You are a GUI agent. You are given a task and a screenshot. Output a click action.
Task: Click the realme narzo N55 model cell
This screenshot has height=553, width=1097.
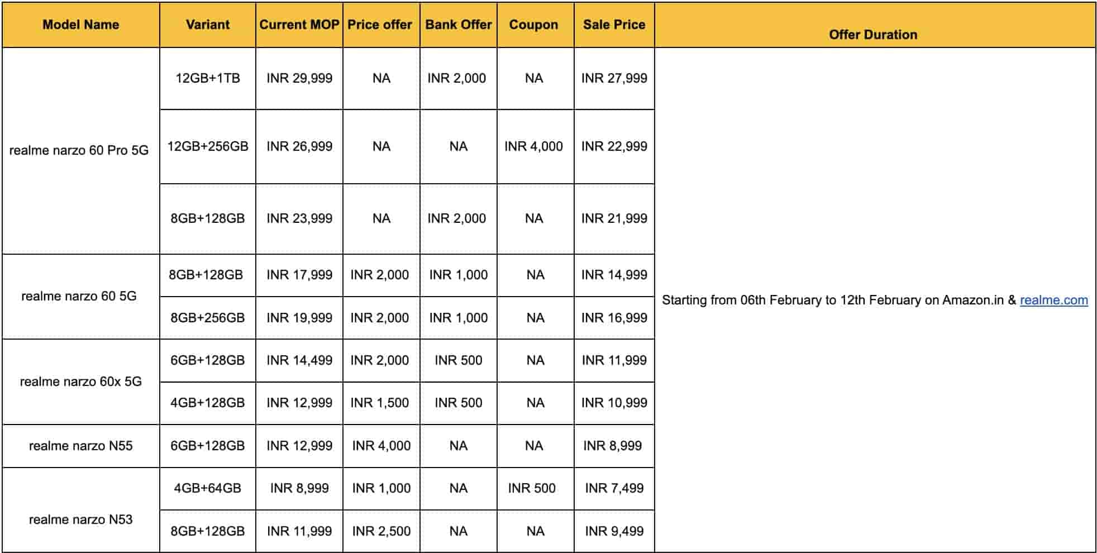tap(81, 446)
